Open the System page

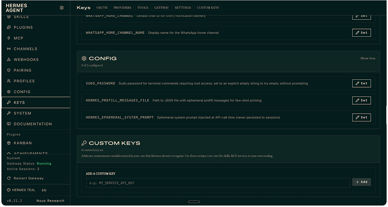[x=36, y=113]
